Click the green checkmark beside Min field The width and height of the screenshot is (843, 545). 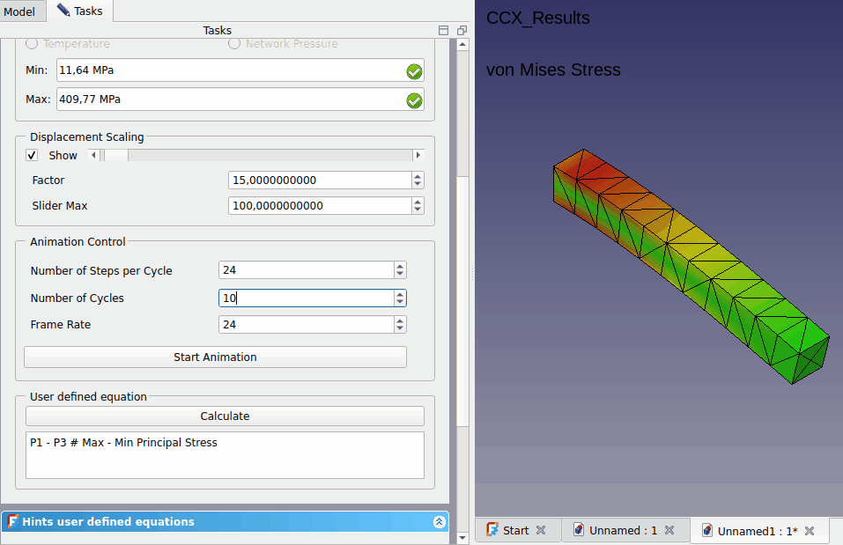[414, 72]
